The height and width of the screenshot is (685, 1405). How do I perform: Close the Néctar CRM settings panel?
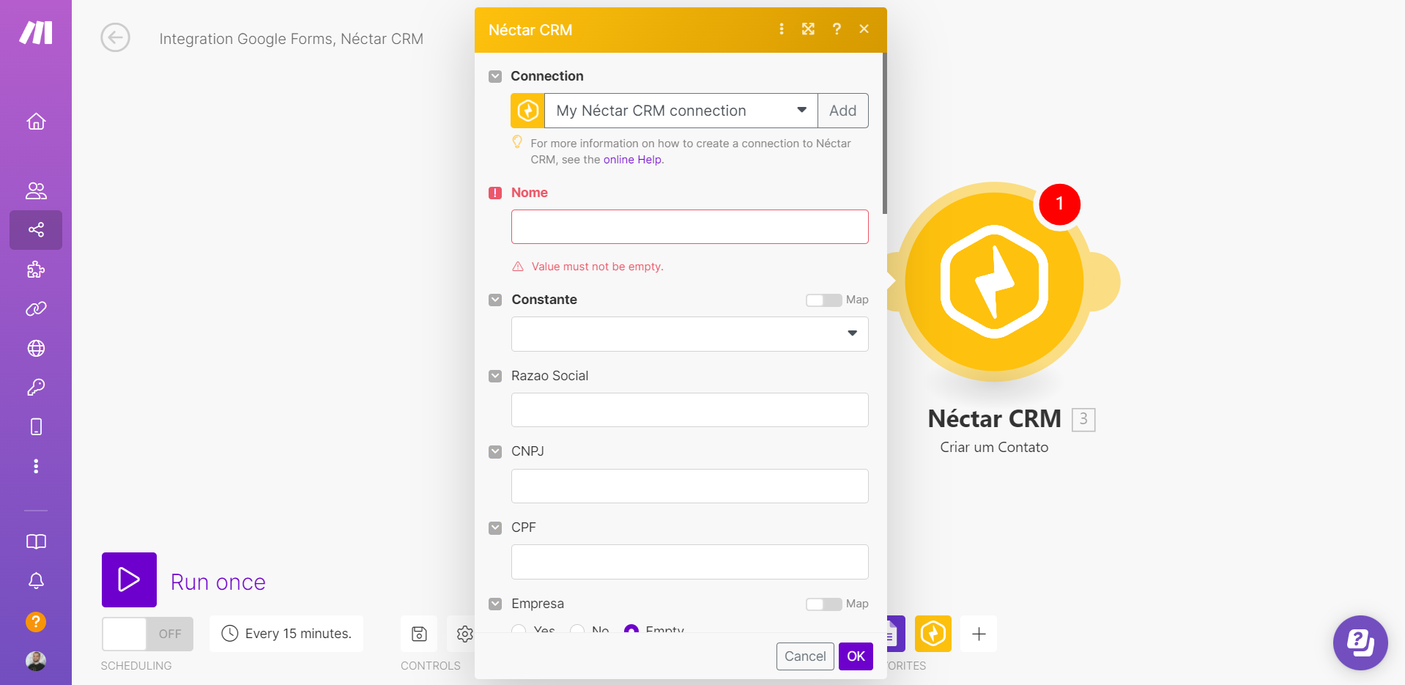click(x=864, y=29)
